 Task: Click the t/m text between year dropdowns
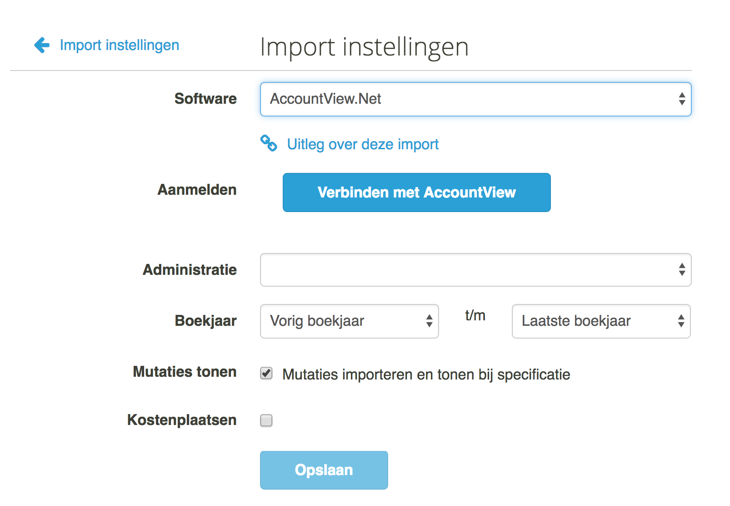pyautogui.click(x=475, y=315)
